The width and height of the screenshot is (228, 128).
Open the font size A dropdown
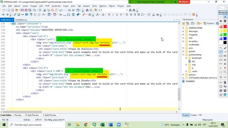[100, 15]
